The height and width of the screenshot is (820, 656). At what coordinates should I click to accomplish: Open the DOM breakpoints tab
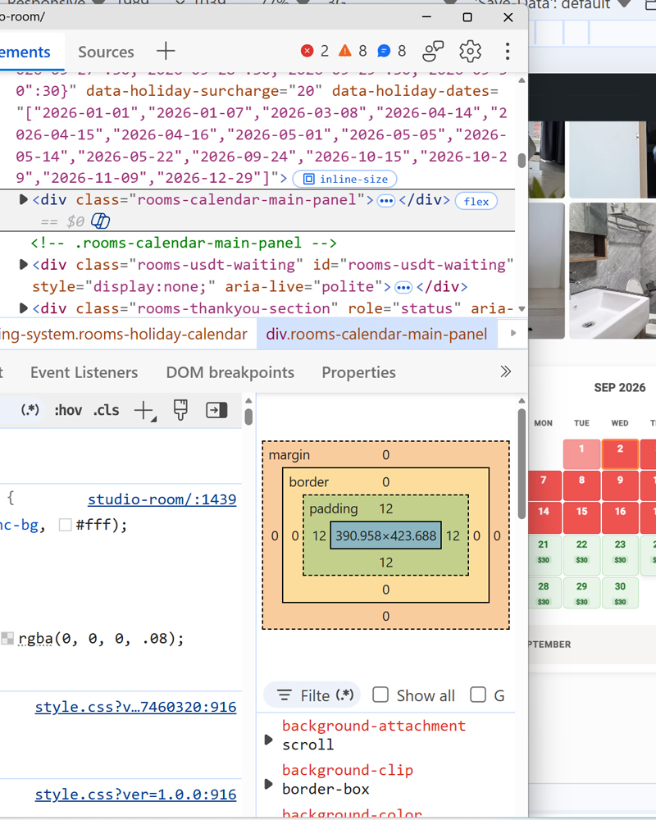(x=230, y=372)
